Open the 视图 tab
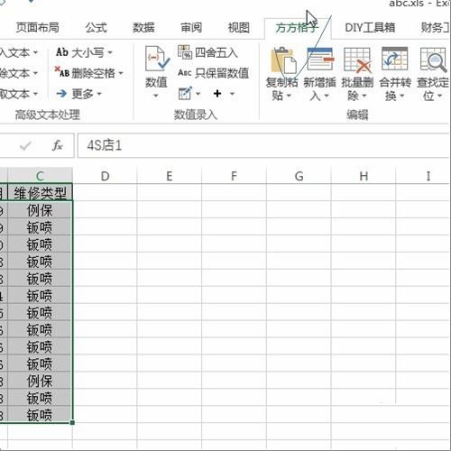Viewport: 451px width, 451px height. (239, 28)
